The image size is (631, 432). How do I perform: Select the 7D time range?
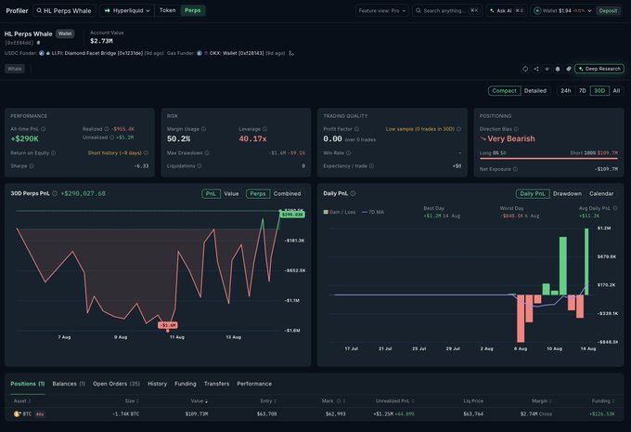pos(583,91)
